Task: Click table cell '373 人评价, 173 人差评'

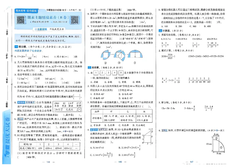Action: click(x=144, y=118)
